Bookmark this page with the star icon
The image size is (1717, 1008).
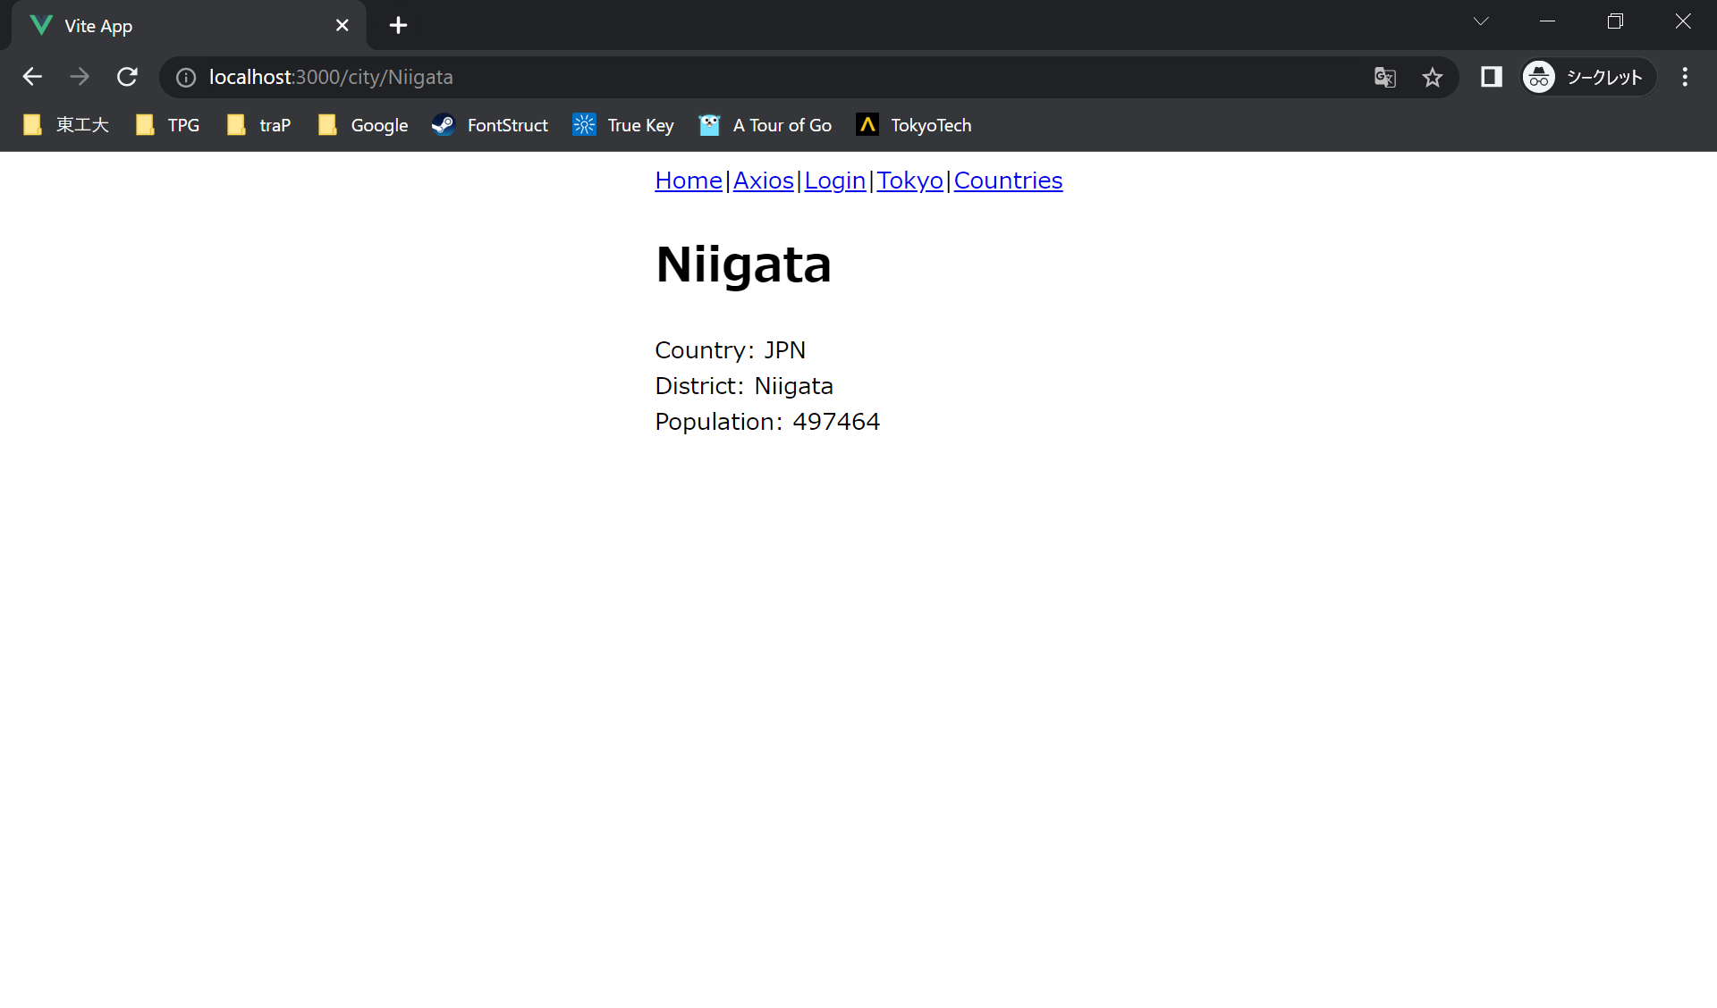pos(1433,78)
